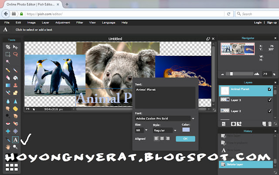Screen dimensions: 279x175
Task: Toggle visibility of Animal Planet layer
Action: (x=269, y=89)
